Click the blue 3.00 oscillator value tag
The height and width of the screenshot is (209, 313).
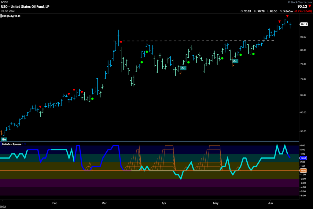click(303, 158)
